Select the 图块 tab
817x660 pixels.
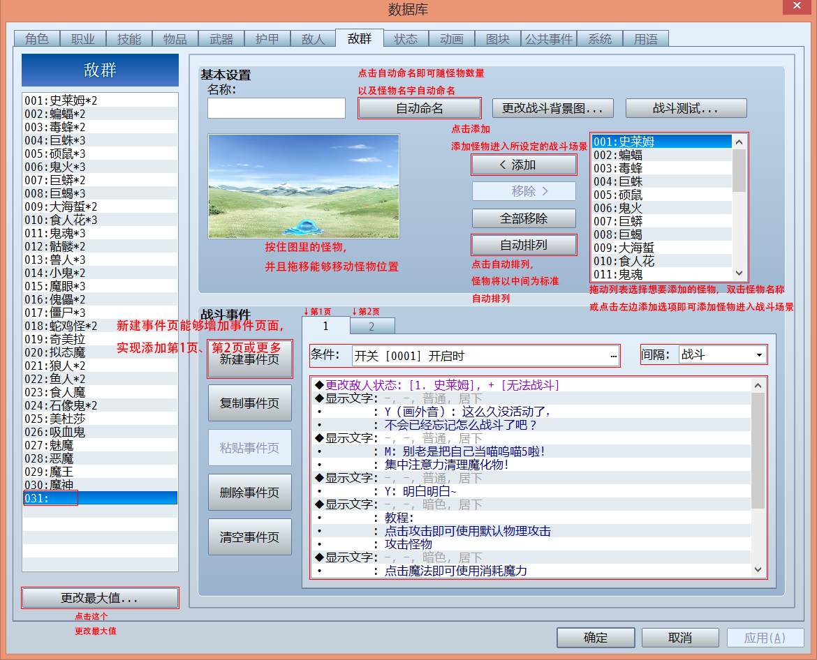click(x=498, y=39)
